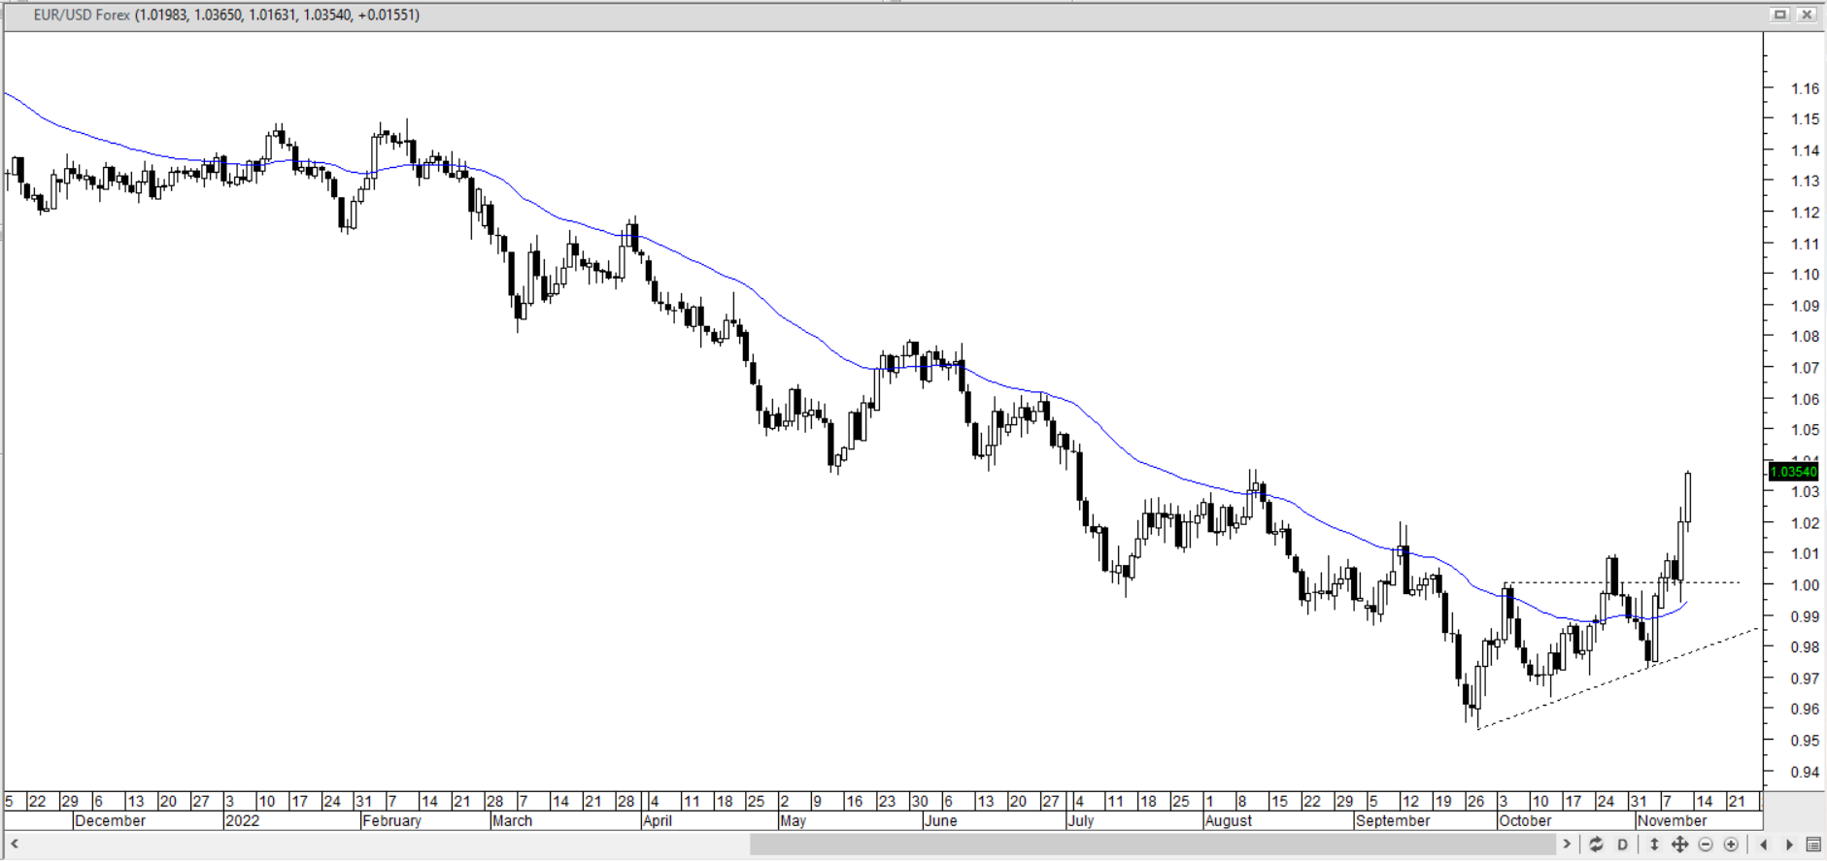
Task: Click the vertical scale arrows icon
Action: pos(1654,844)
